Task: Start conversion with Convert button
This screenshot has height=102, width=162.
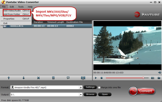Action: tap(142, 91)
